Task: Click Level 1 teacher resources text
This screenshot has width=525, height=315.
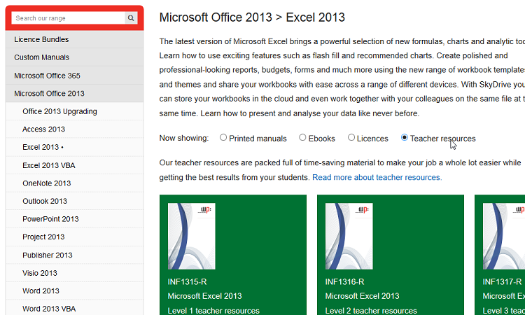Action: coord(213,311)
